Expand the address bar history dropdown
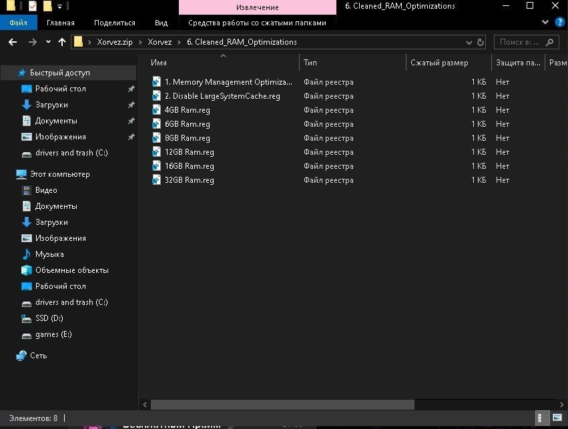 point(469,42)
